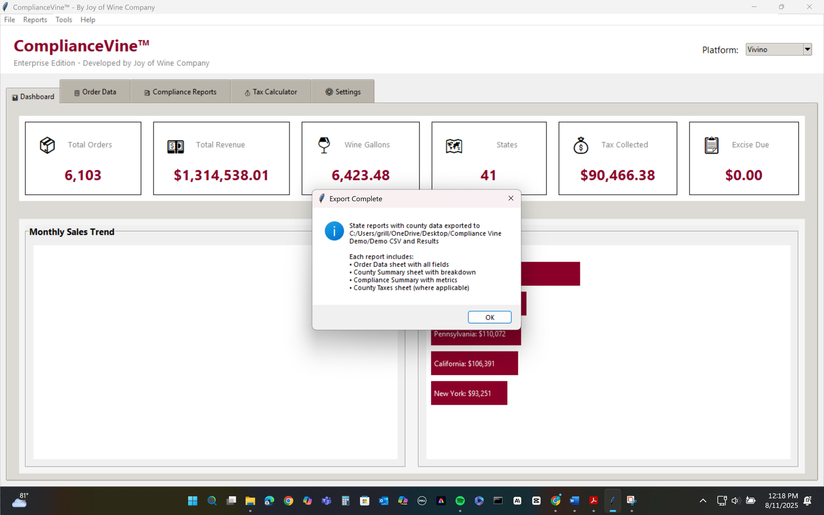Close the Export Complete dialog with X

click(511, 198)
